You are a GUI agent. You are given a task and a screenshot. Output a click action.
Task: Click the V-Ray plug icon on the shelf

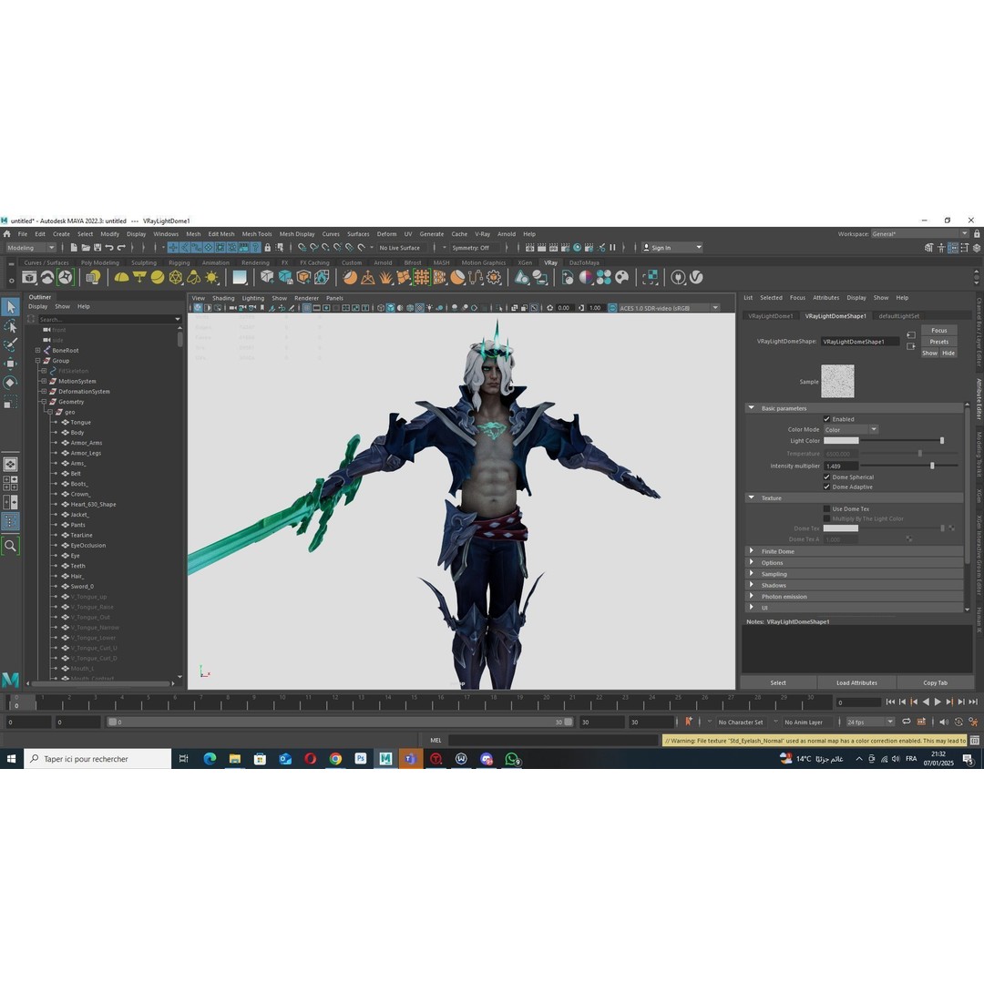[678, 277]
